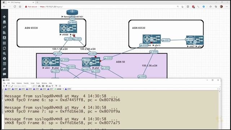Click the eth0 interface label
The image size is (231, 130).
72,19
